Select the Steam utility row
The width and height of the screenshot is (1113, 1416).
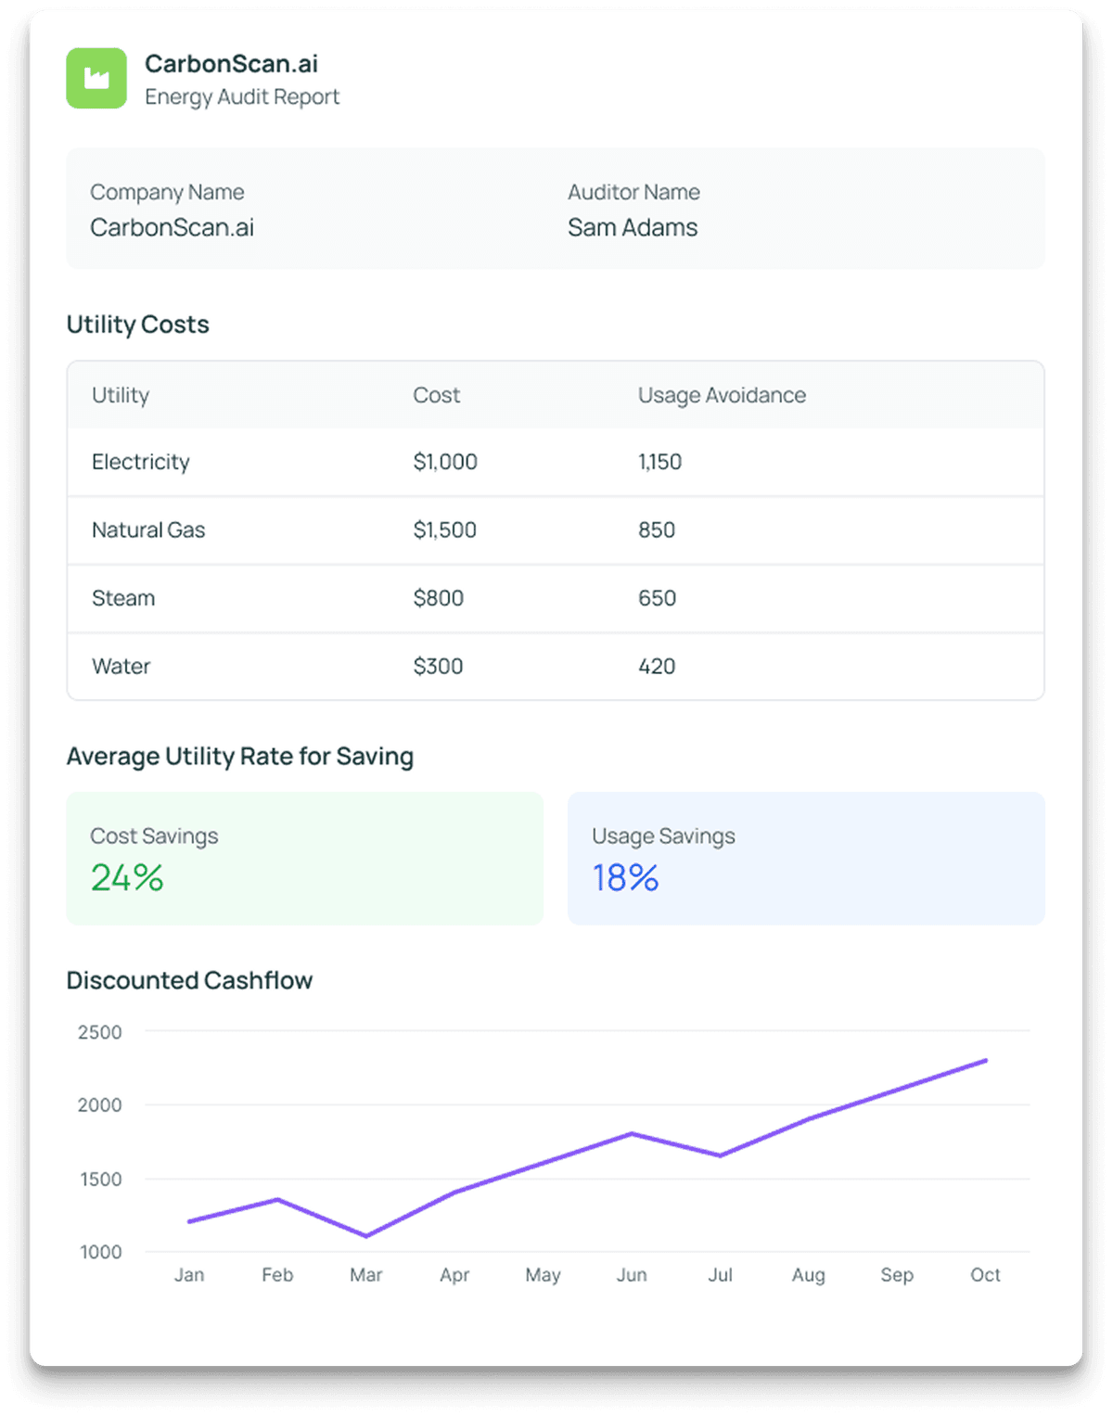coord(122,598)
